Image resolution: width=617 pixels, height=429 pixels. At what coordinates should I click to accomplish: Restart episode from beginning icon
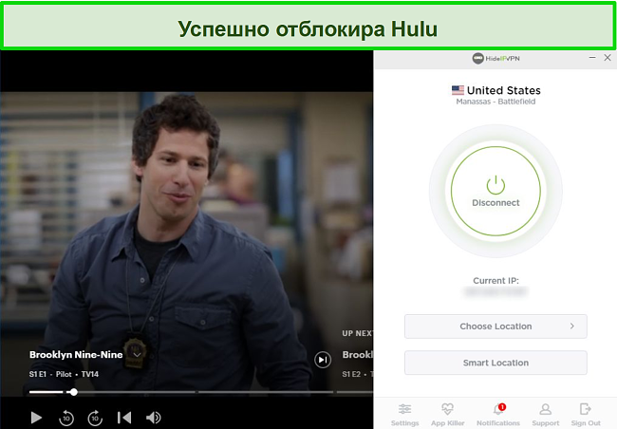click(124, 418)
